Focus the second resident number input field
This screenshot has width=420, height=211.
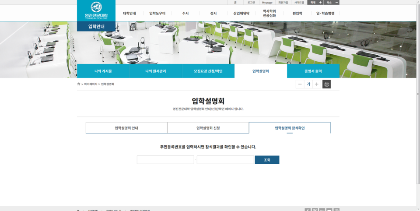pos(225,160)
